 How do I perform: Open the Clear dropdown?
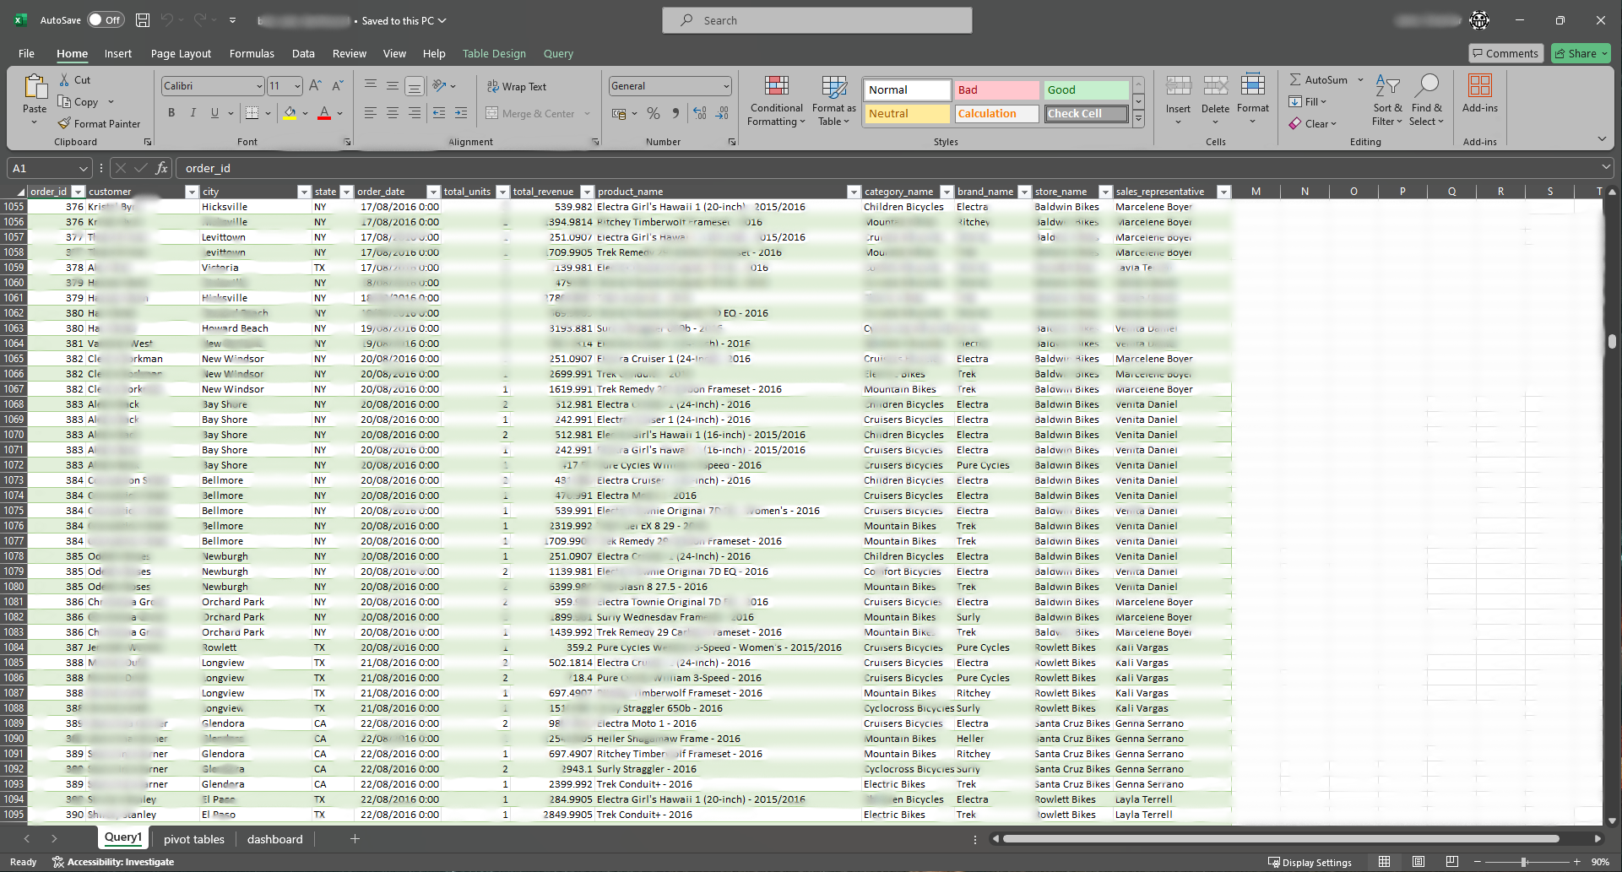[x=1313, y=124]
